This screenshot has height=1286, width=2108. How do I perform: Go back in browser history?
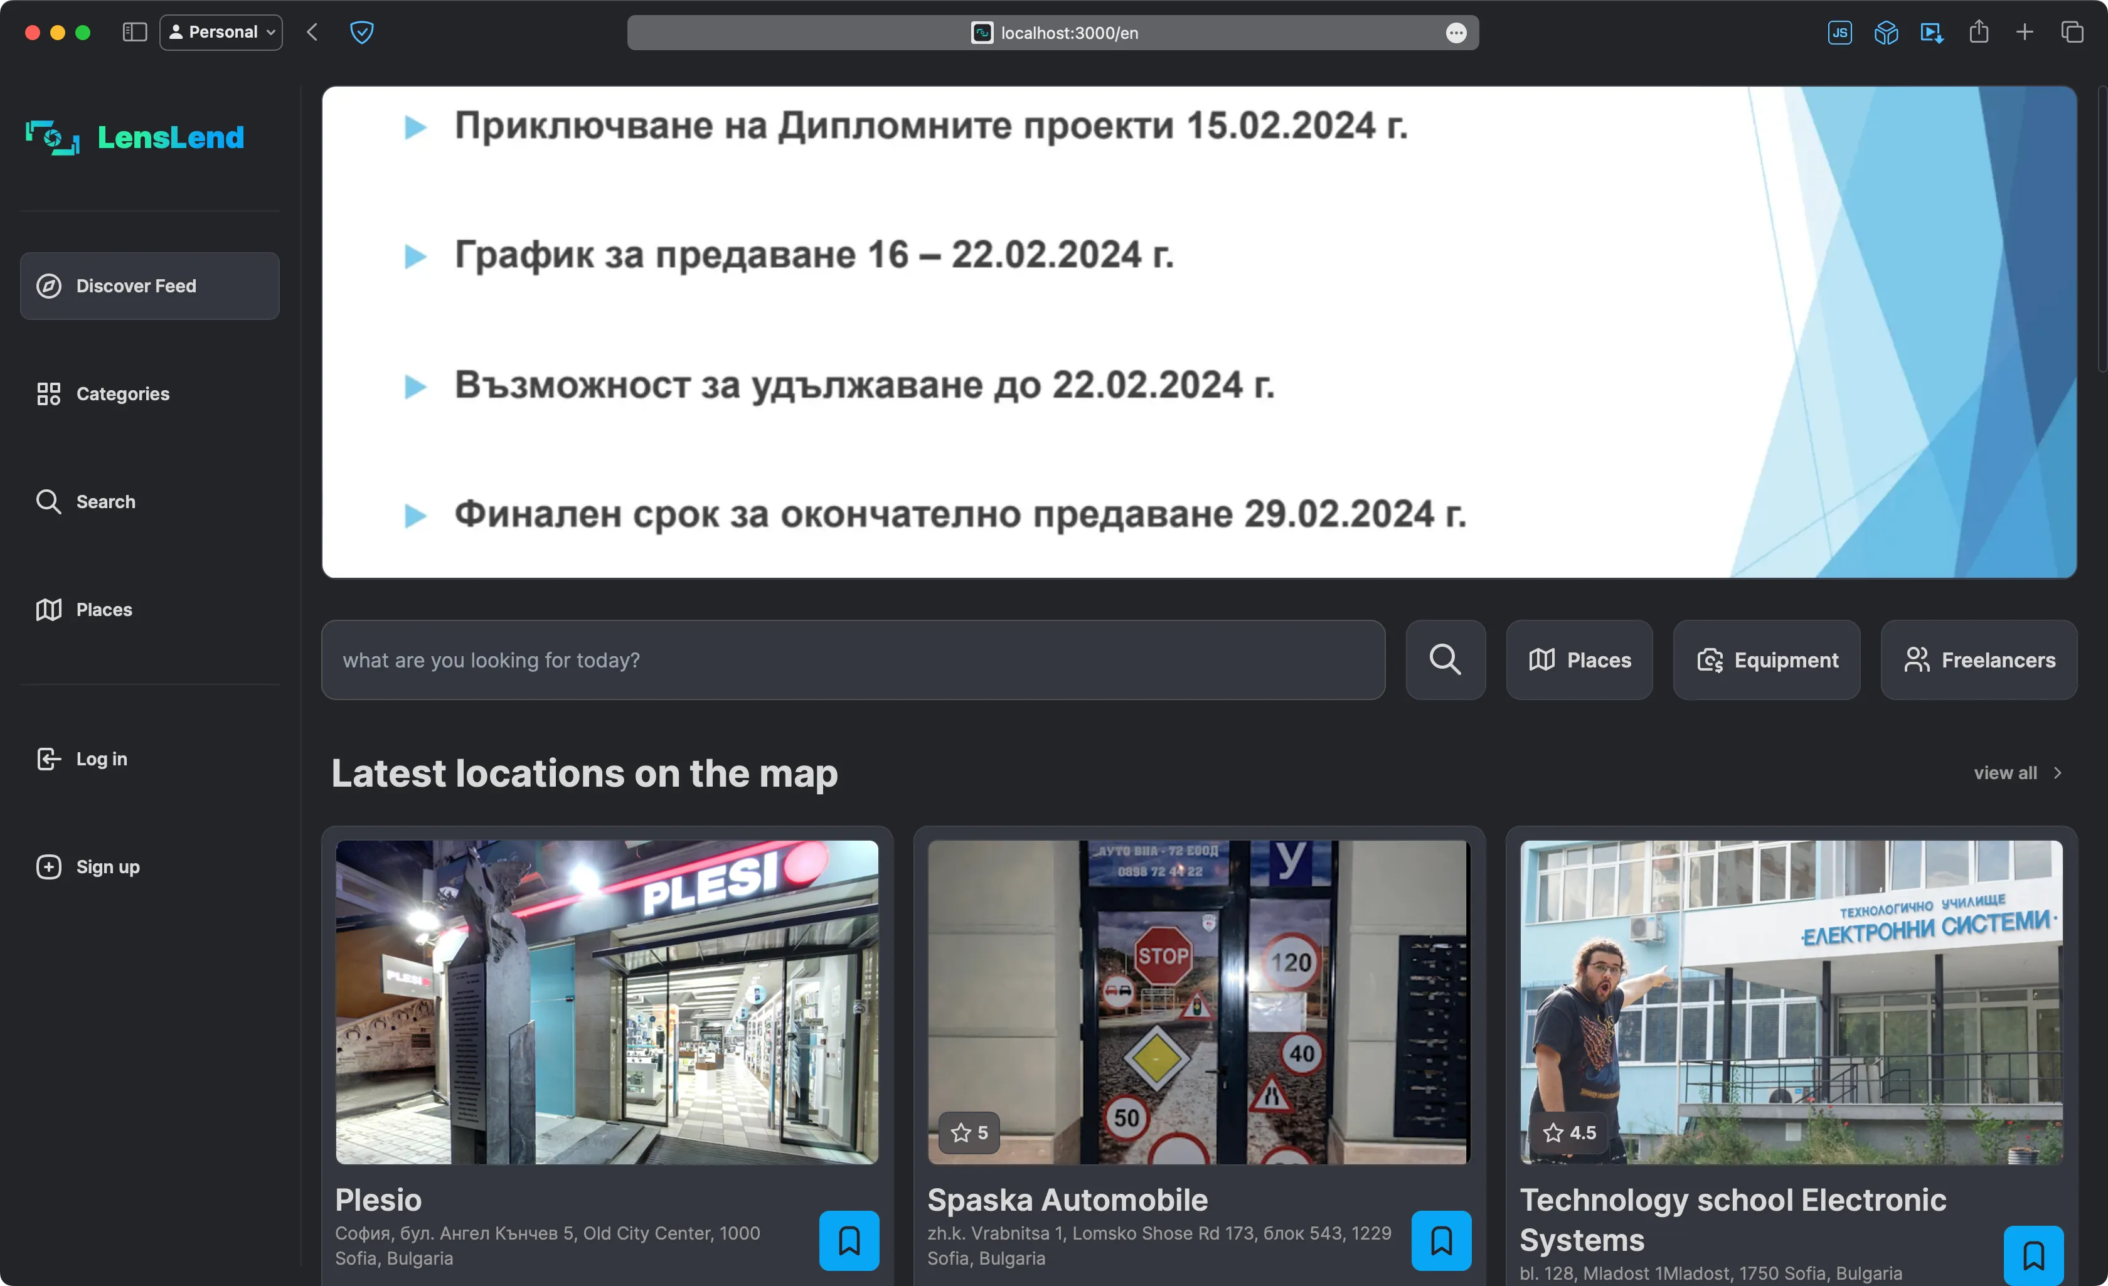312,33
